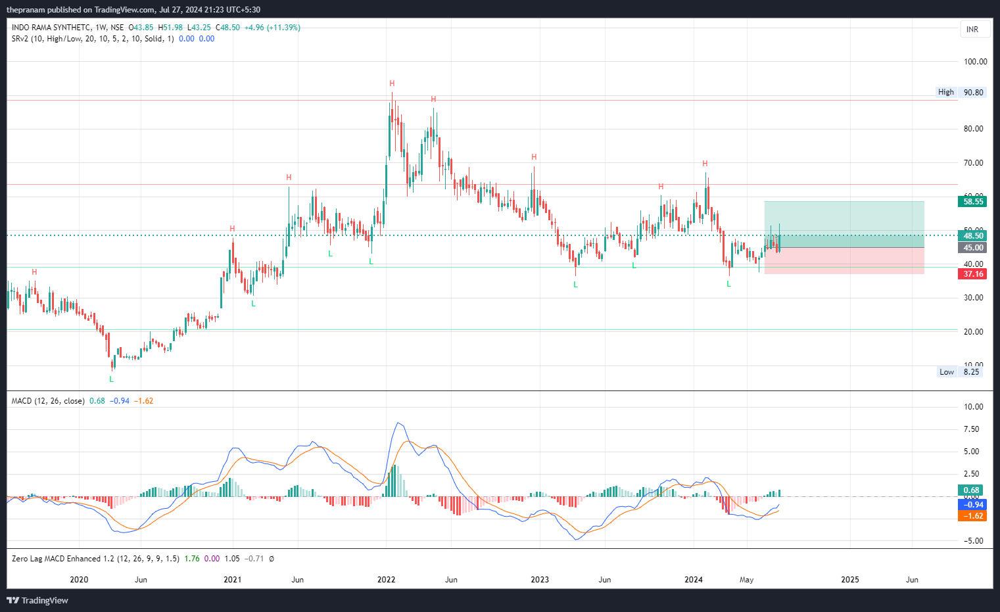Click the H51.98 high value in legend

point(170,28)
